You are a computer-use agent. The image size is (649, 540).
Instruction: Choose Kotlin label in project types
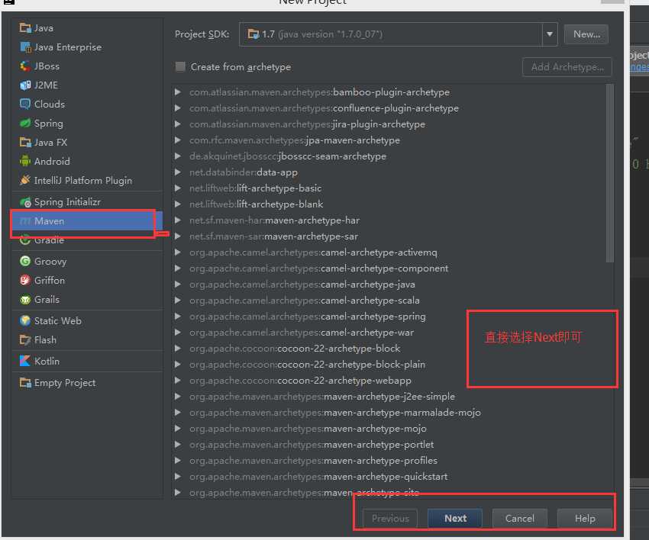tap(47, 362)
